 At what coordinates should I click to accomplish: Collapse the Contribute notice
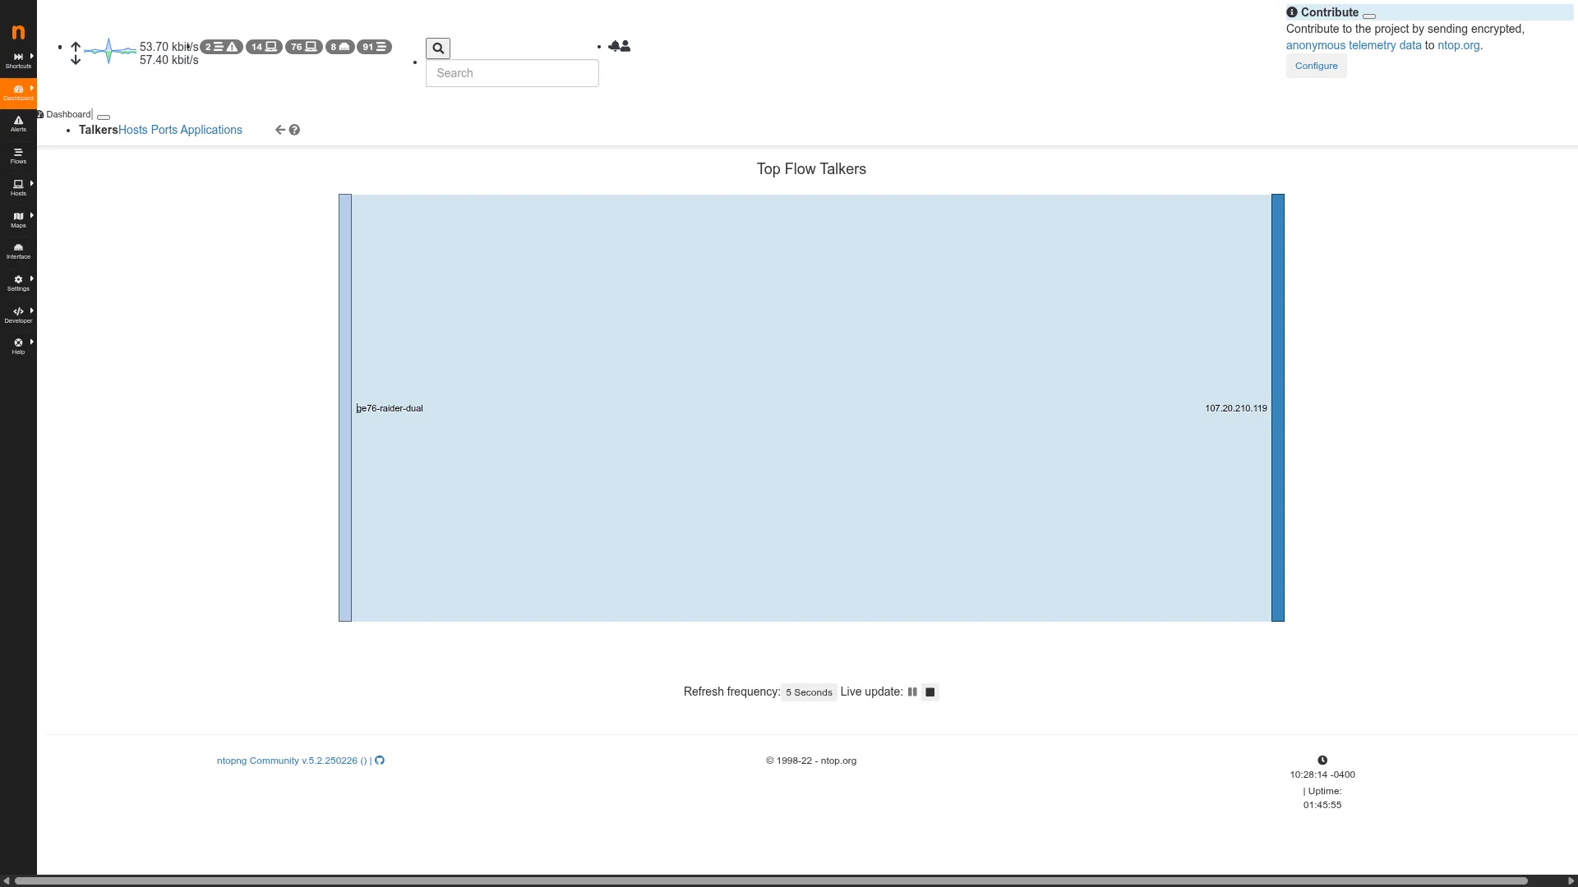coord(1369,16)
